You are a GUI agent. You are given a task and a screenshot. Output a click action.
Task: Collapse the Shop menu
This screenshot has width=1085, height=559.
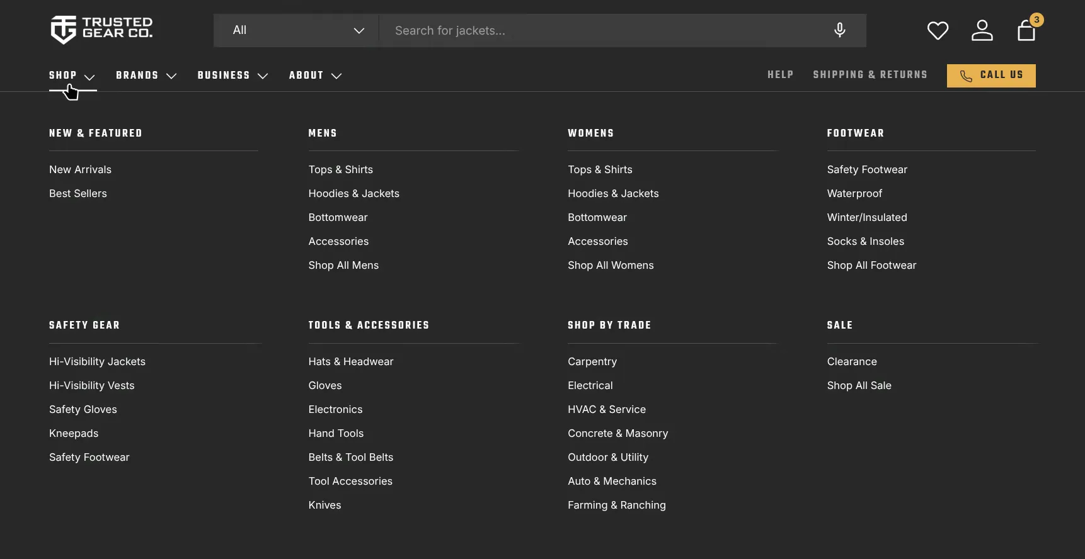click(x=72, y=76)
